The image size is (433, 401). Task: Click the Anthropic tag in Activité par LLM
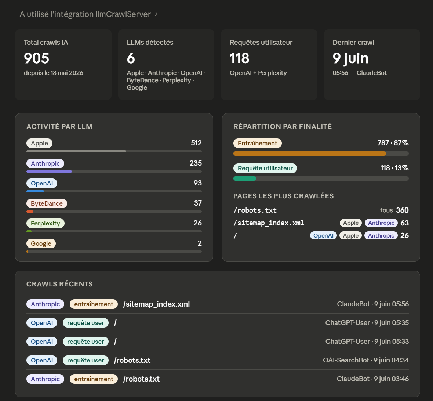point(45,163)
